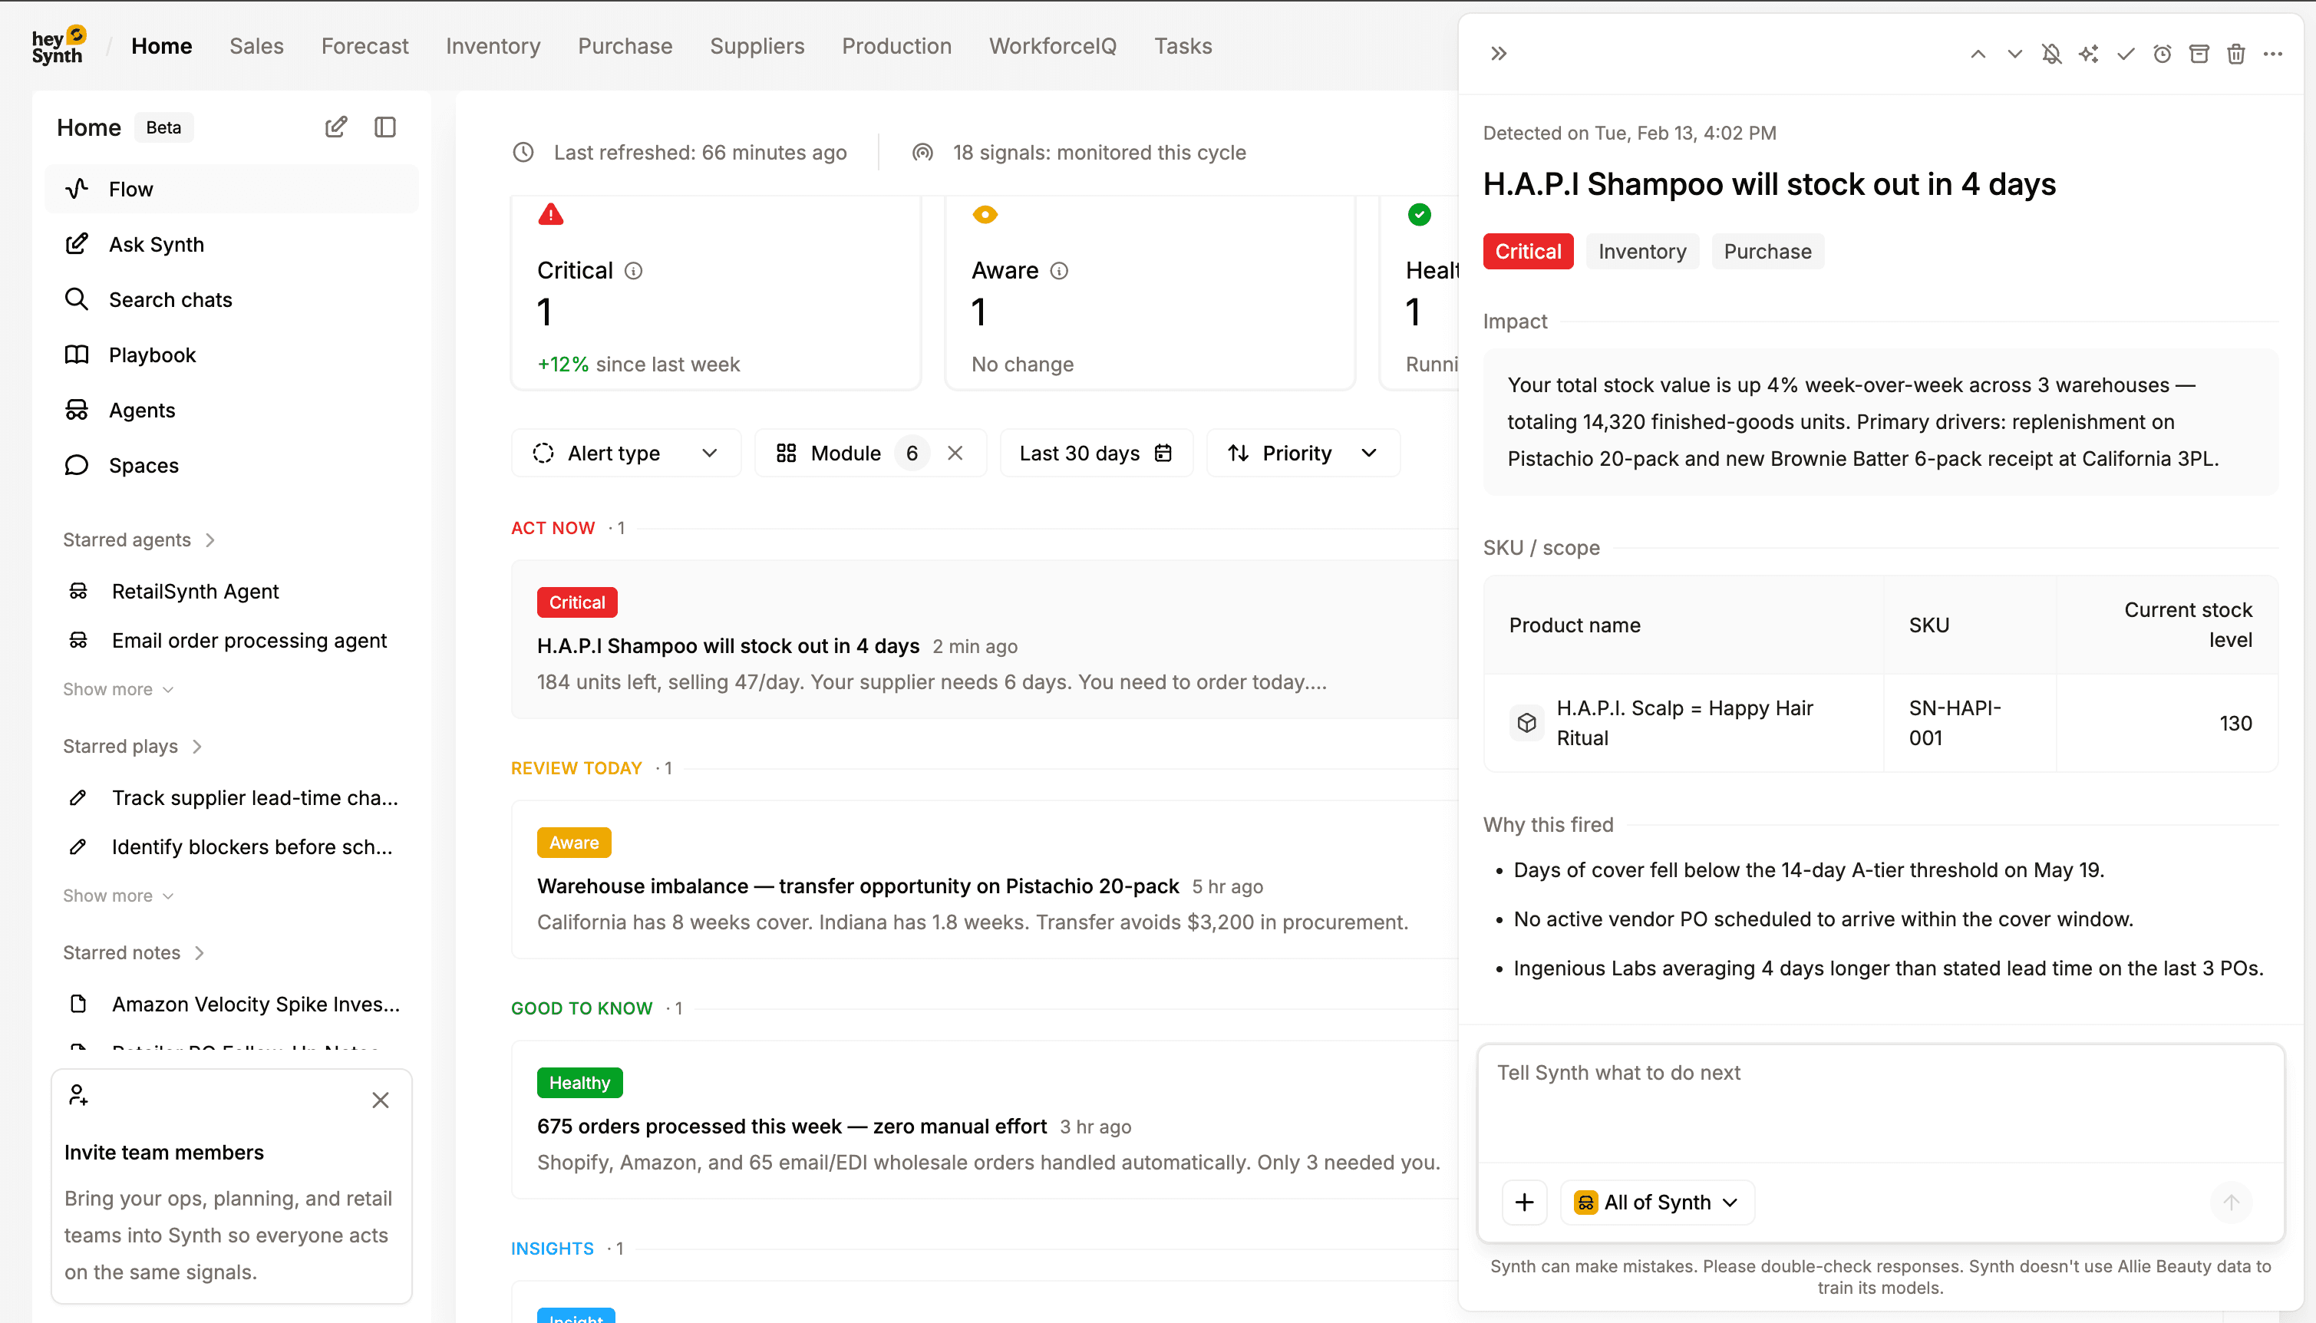
Task: Open the All of Synth scope dropdown
Action: coord(1658,1203)
